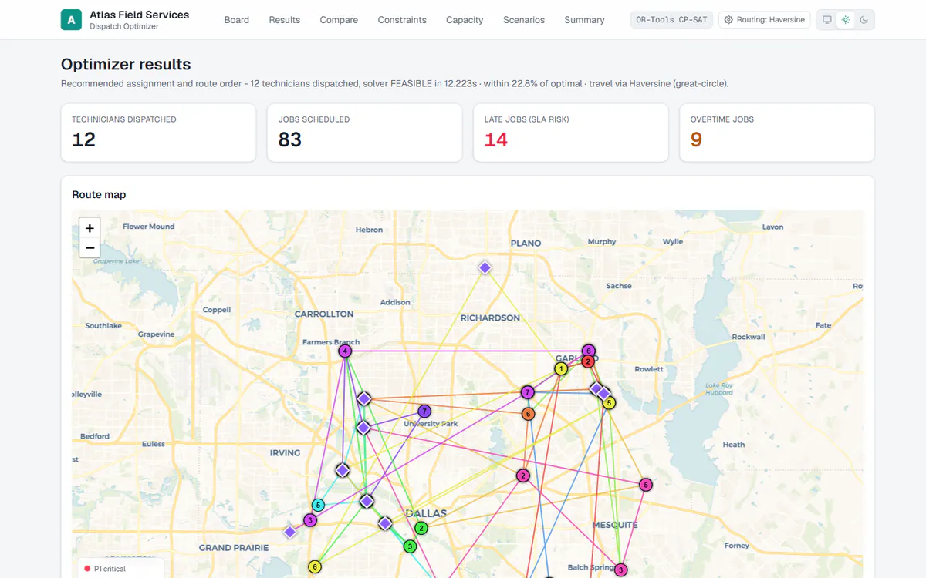Click orange stop 6 on the map

[x=529, y=414]
